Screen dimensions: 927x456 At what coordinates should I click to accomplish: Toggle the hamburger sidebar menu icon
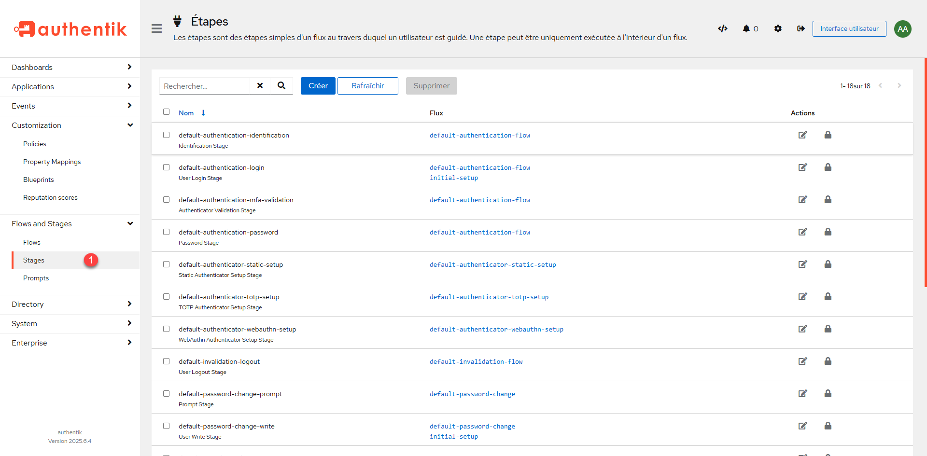point(156,29)
